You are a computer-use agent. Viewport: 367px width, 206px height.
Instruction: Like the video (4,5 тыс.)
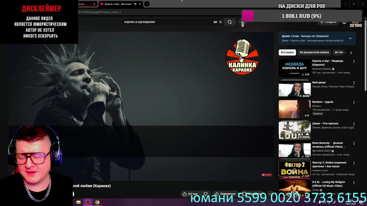coord(190,194)
